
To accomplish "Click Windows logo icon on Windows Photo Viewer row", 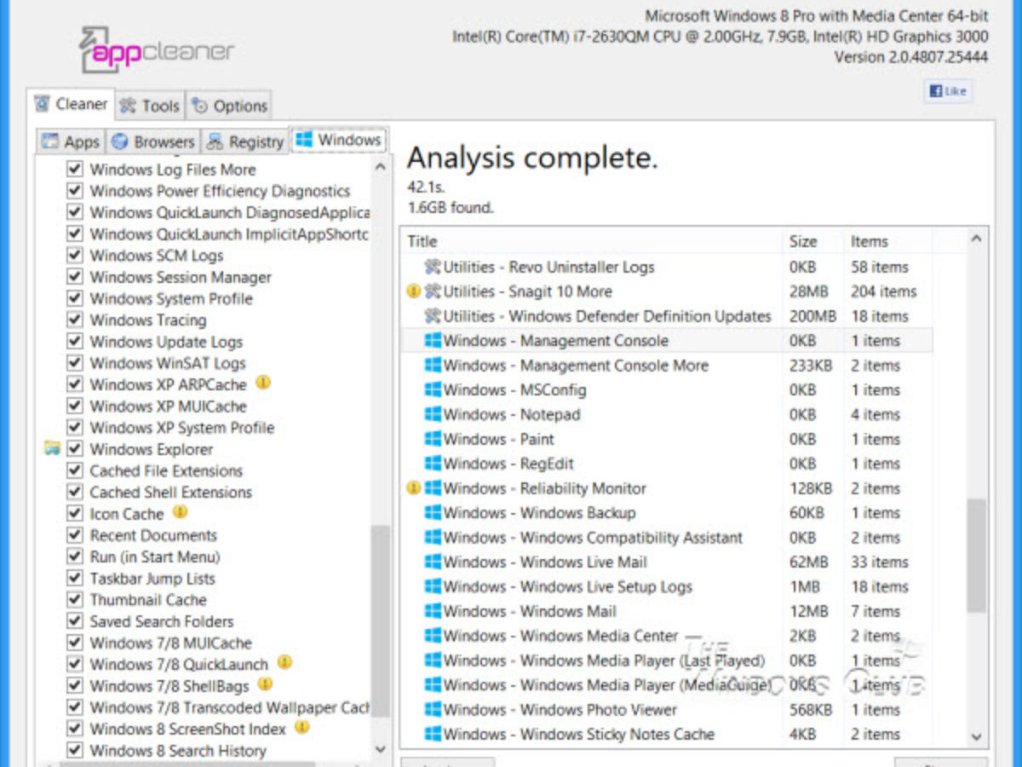I will [x=433, y=709].
